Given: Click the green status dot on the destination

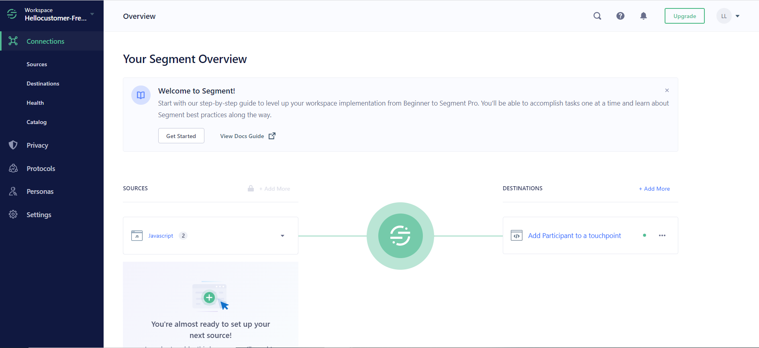Looking at the screenshot, I should tap(645, 235).
